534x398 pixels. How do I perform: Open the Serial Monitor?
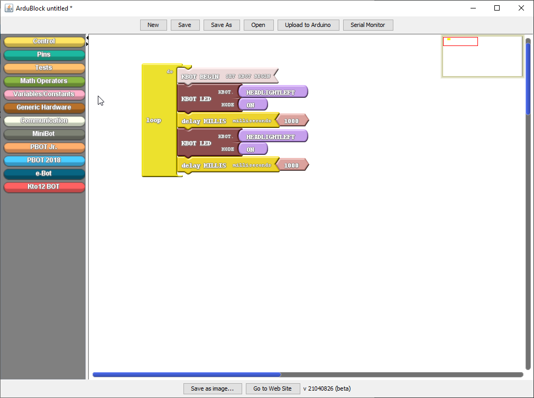(368, 25)
